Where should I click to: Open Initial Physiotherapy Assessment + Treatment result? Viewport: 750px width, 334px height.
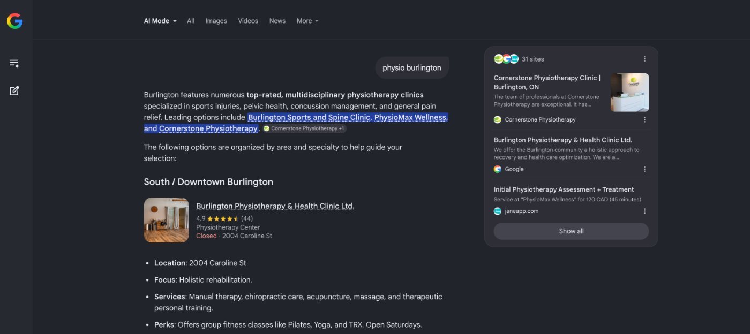(564, 189)
